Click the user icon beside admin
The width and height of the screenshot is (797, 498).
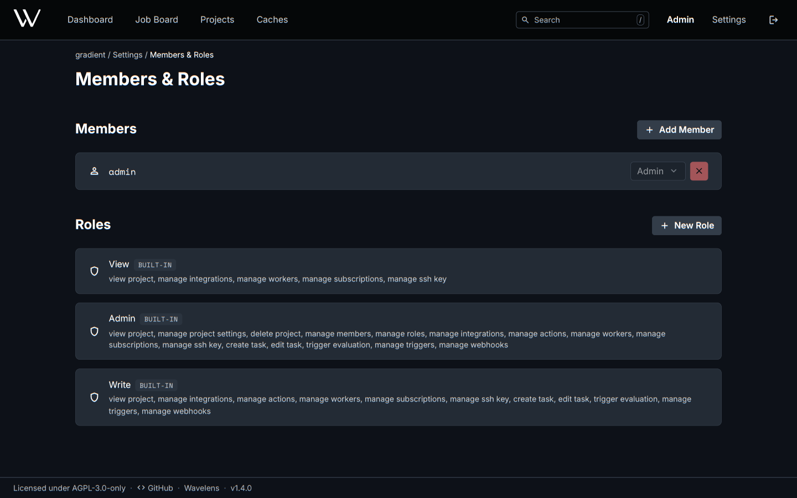click(x=95, y=171)
